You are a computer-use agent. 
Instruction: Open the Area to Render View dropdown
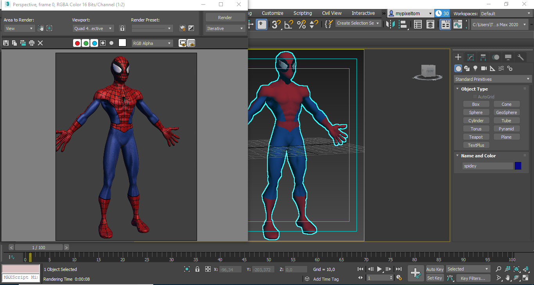[x=20, y=28]
